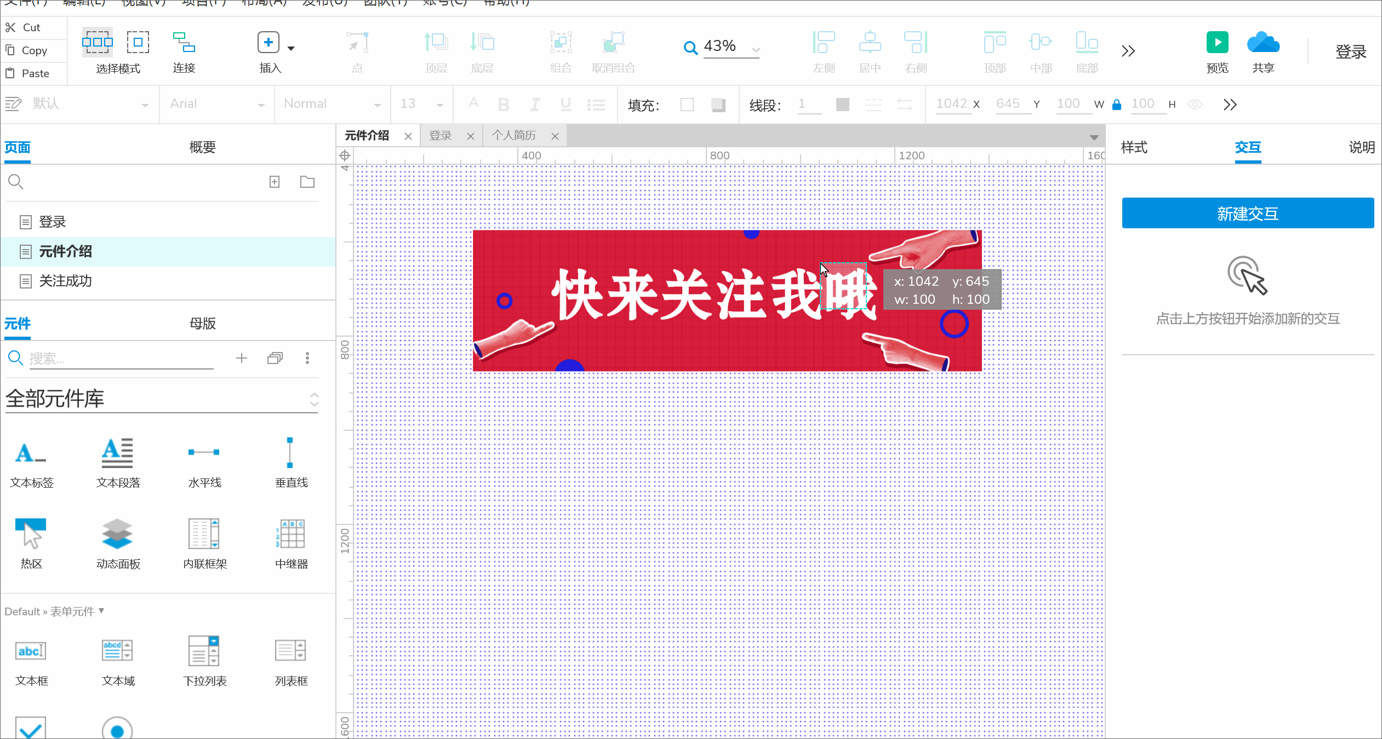Screen dimensions: 1382x739
Task: Click the Preview play icon
Action: pyautogui.click(x=1217, y=43)
